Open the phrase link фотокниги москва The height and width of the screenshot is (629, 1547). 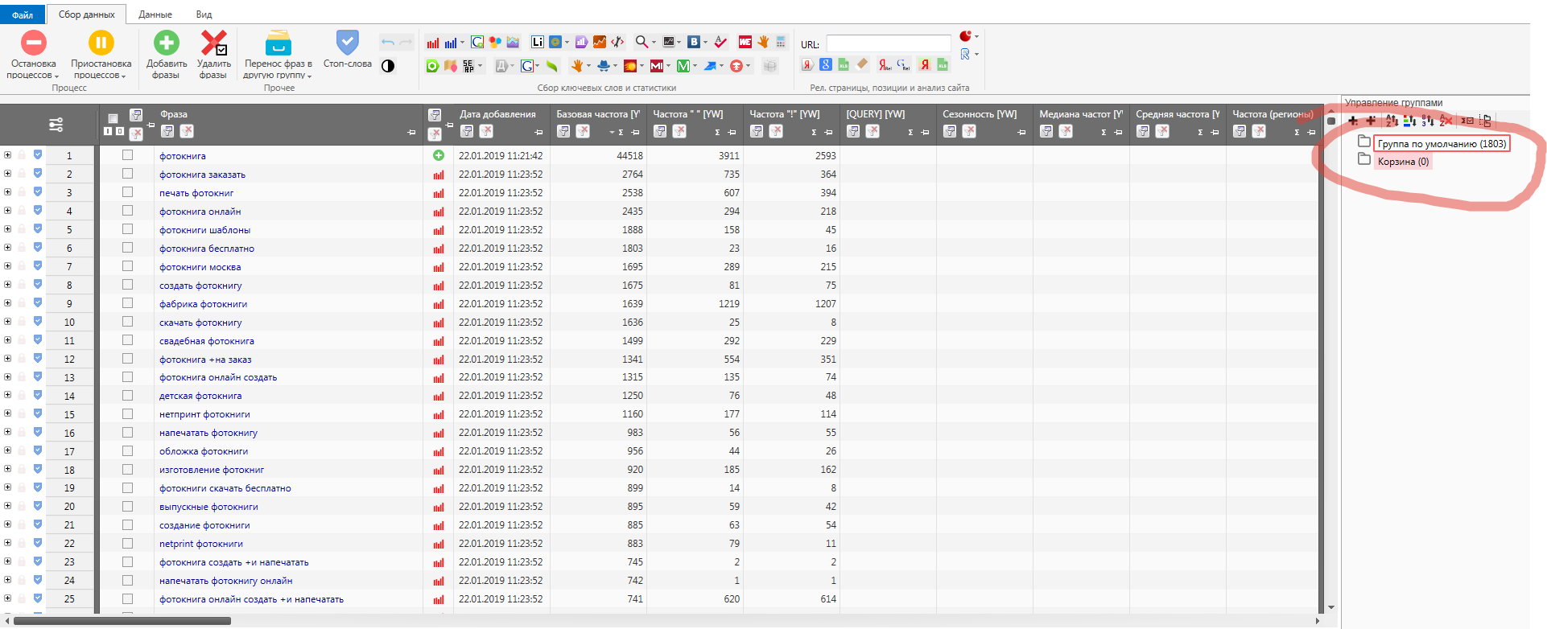tap(200, 266)
